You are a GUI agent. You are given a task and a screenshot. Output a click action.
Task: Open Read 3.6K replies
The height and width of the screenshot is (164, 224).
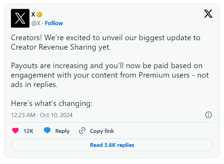pyautogui.click(x=112, y=145)
